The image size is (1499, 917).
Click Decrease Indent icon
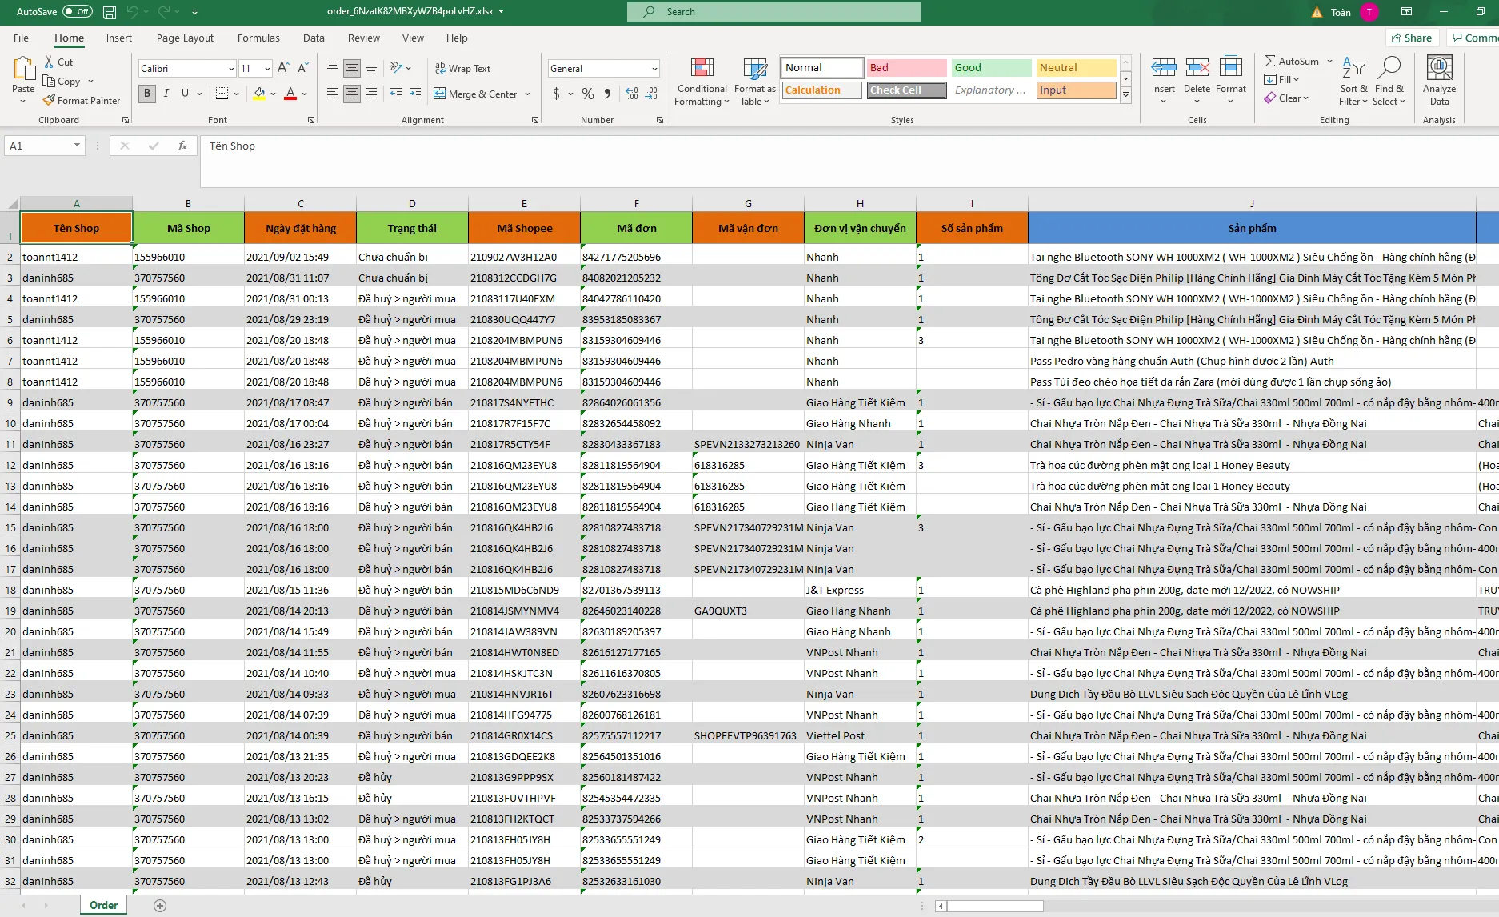click(x=396, y=94)
